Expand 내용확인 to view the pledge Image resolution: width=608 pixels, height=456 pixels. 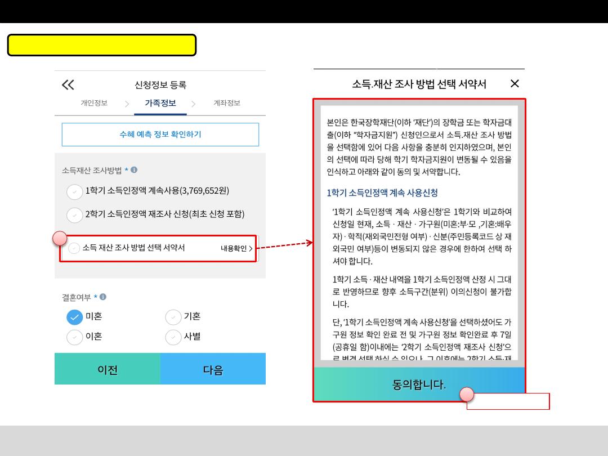[236, 248]
